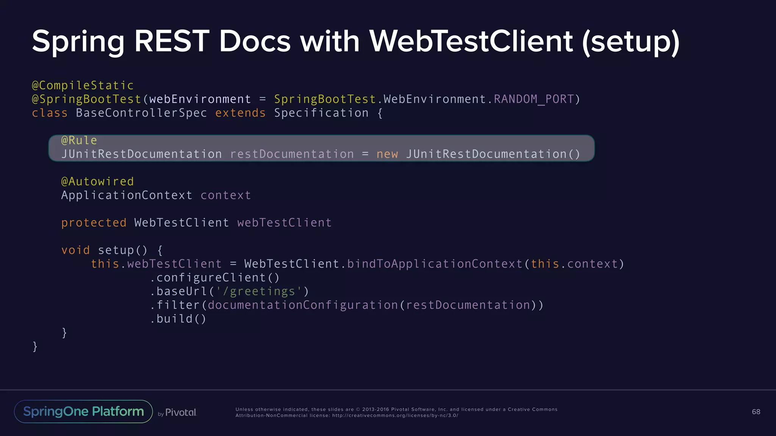The image size is (776, 436).
Task: Click the slide title heading
Action: [355, 41]
